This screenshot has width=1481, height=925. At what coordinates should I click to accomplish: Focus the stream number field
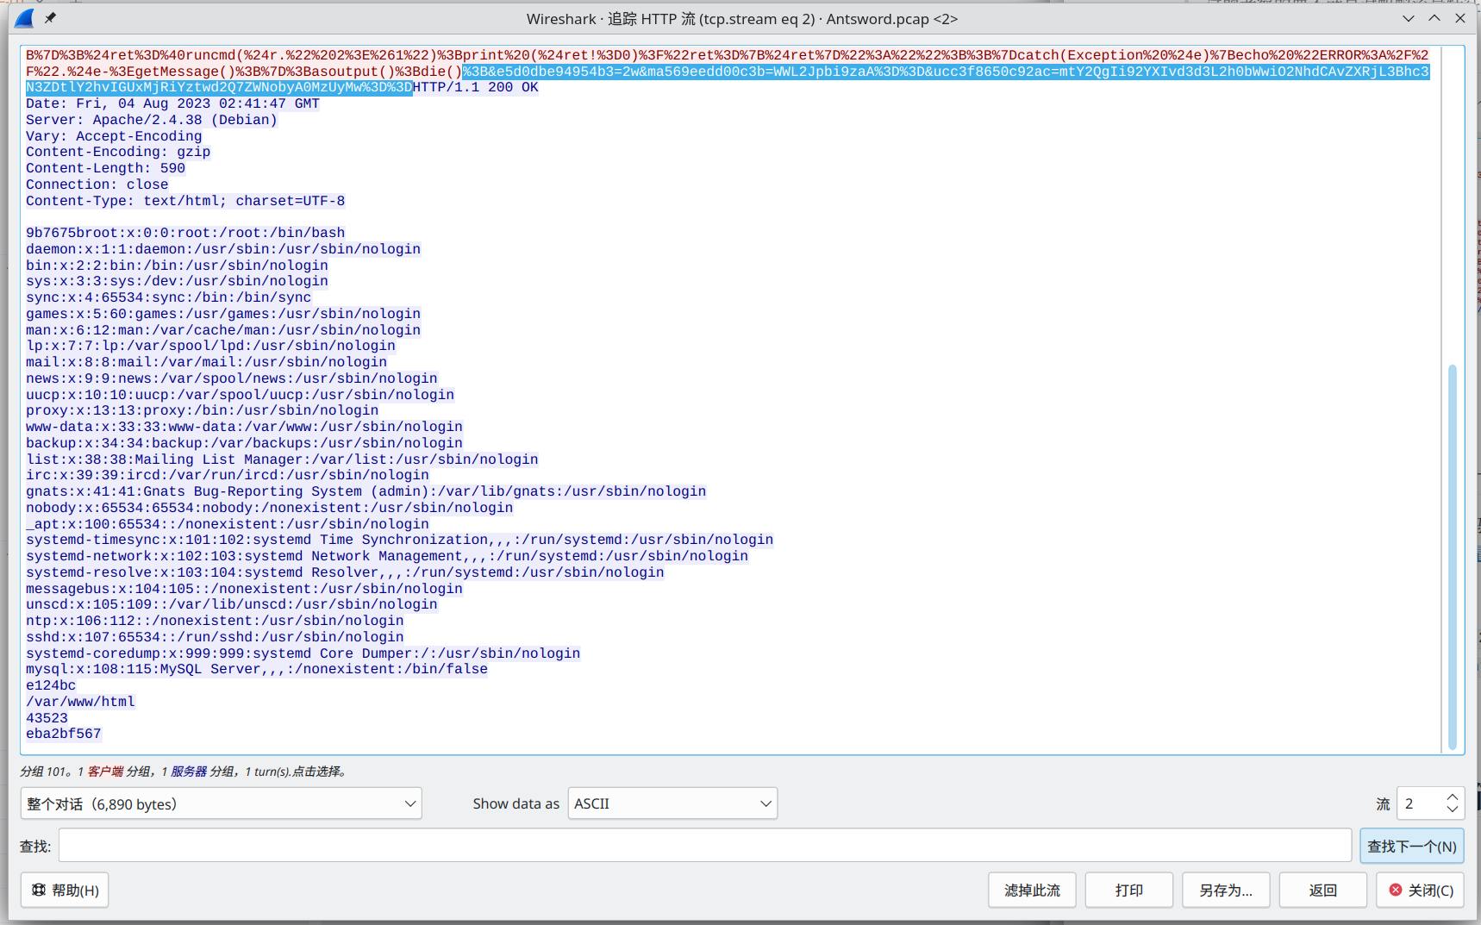pos(1420,803)
